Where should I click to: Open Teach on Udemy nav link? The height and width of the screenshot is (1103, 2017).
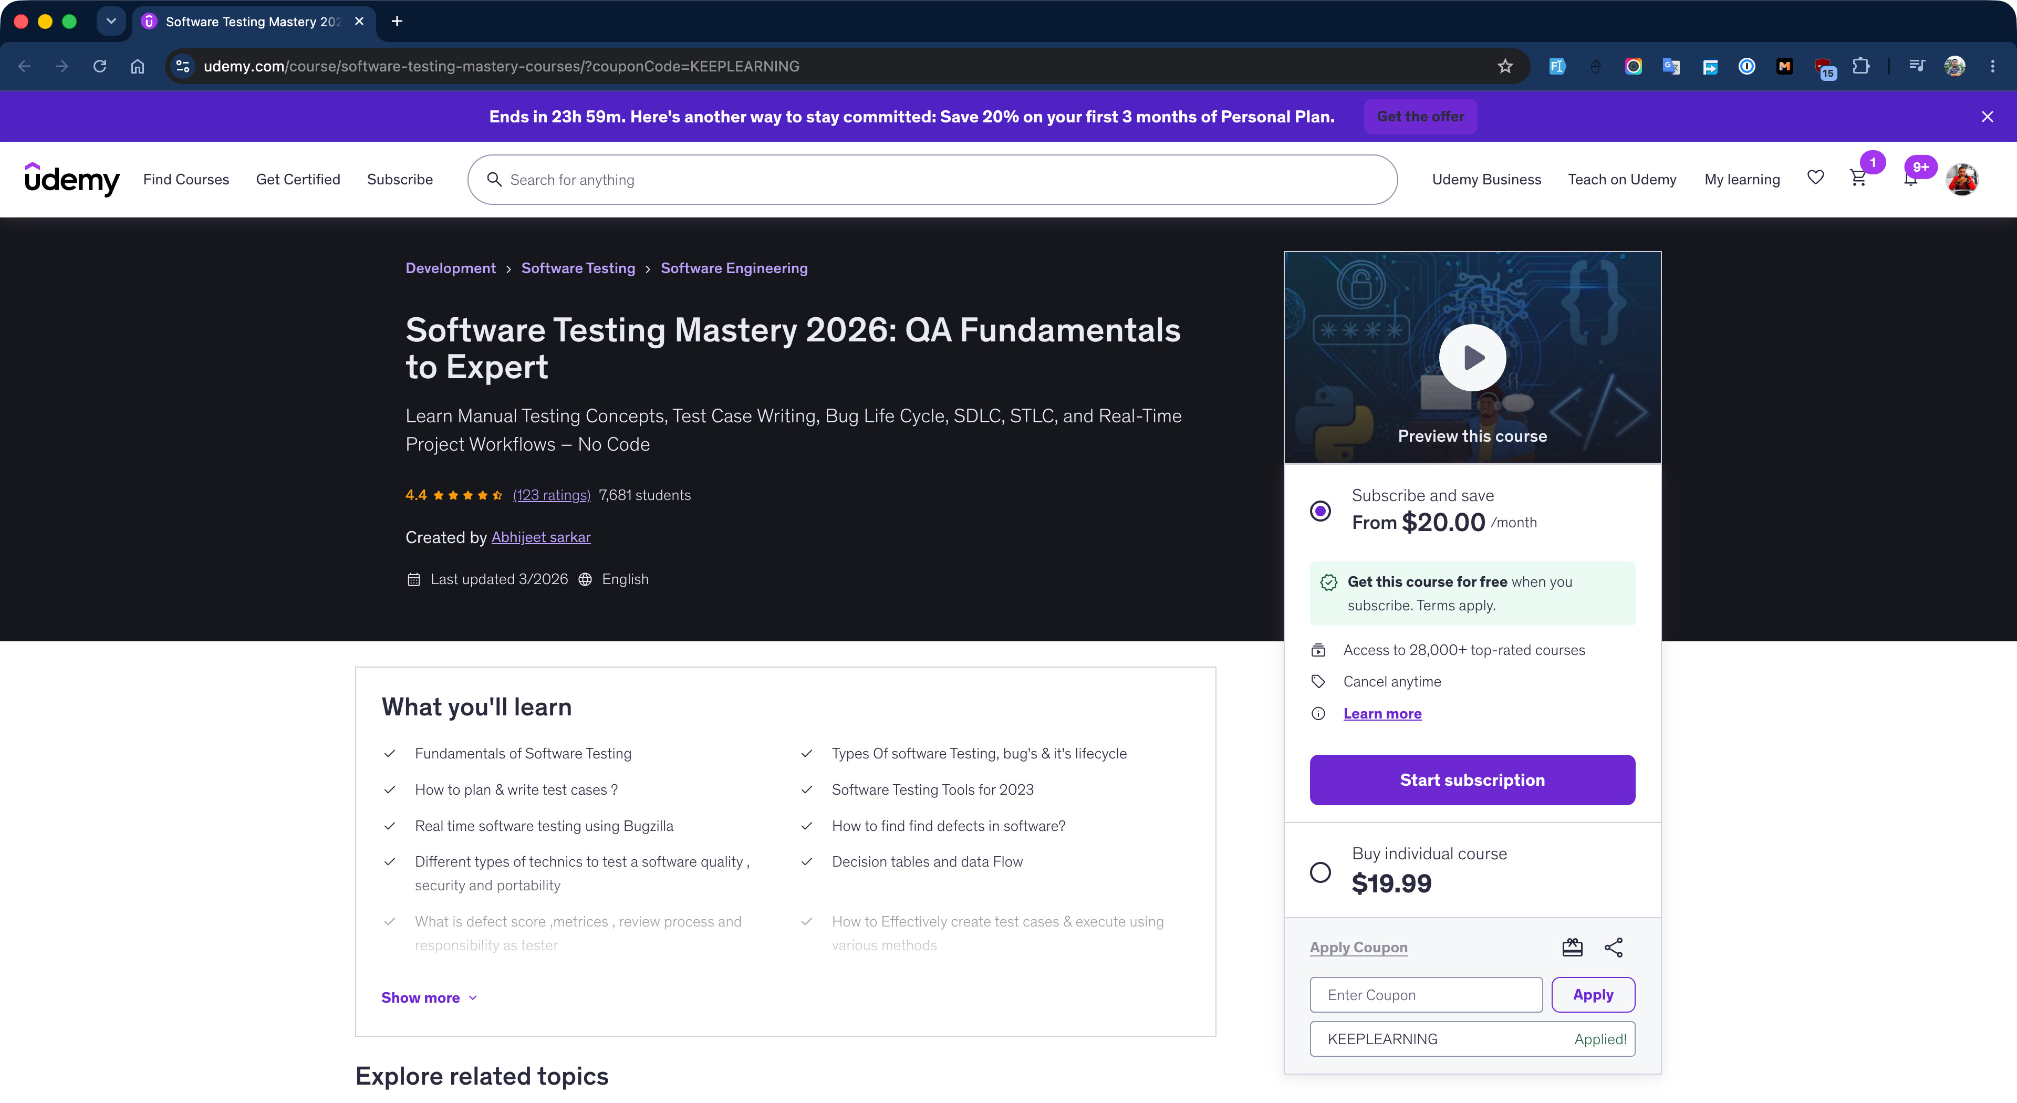coord(1621,179)
